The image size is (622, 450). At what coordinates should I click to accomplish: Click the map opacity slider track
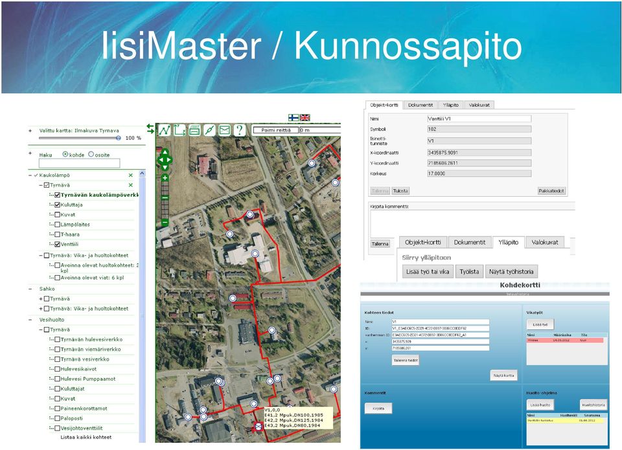79,138
